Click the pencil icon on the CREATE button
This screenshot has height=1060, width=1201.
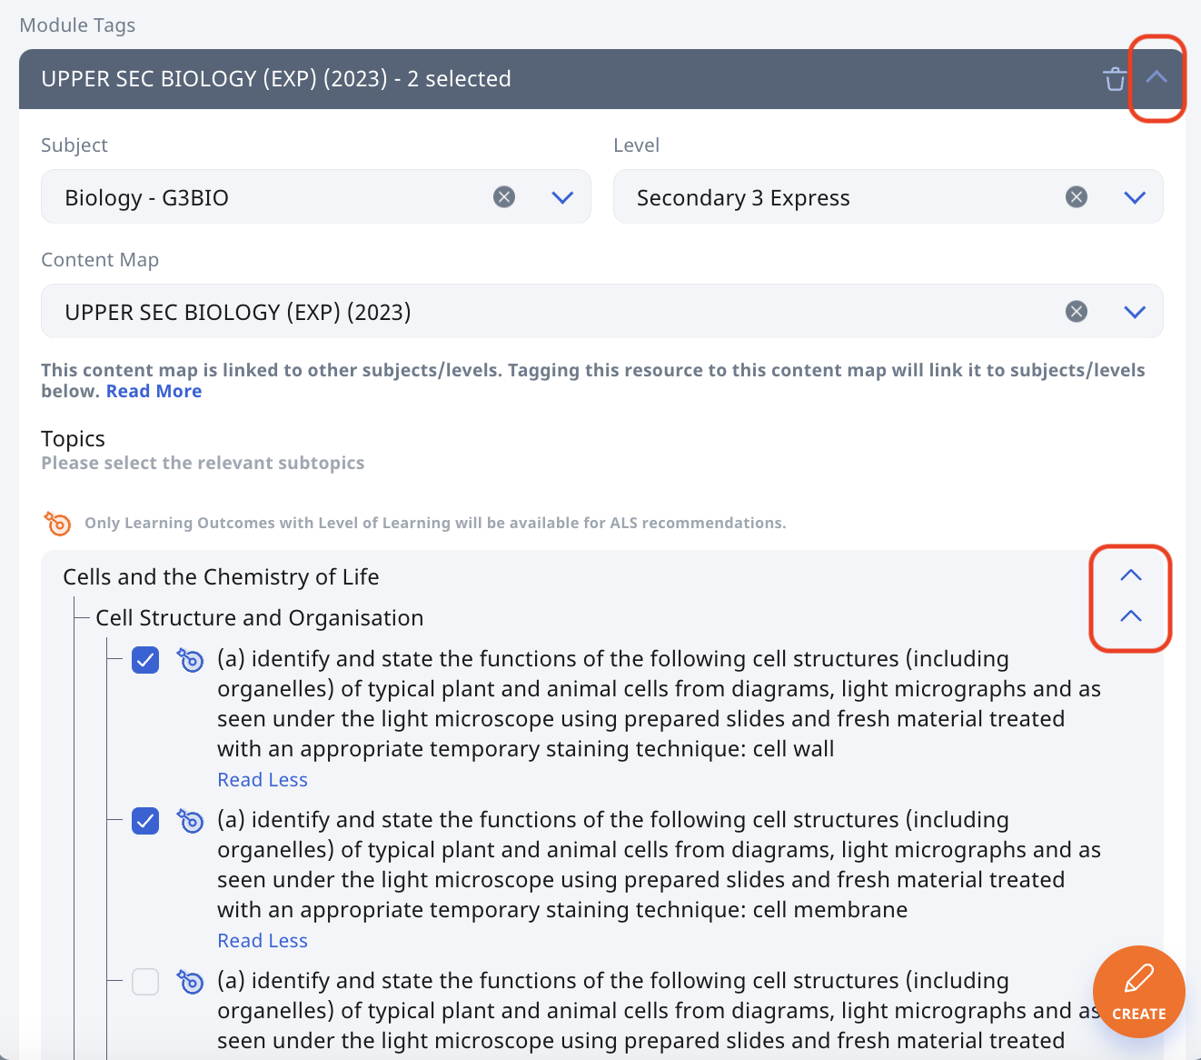click(1138, 980)
